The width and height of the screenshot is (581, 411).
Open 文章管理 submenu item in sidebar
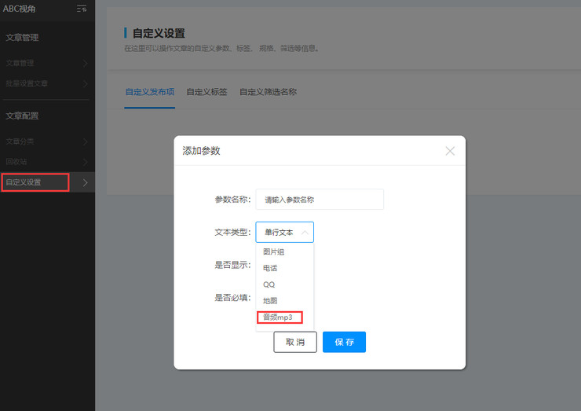click(x=20, y=63)
